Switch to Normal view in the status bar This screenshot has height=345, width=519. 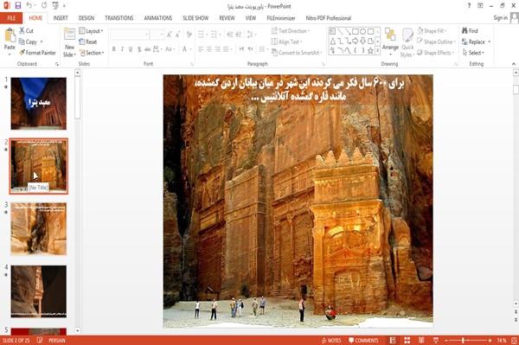point(393,341)
